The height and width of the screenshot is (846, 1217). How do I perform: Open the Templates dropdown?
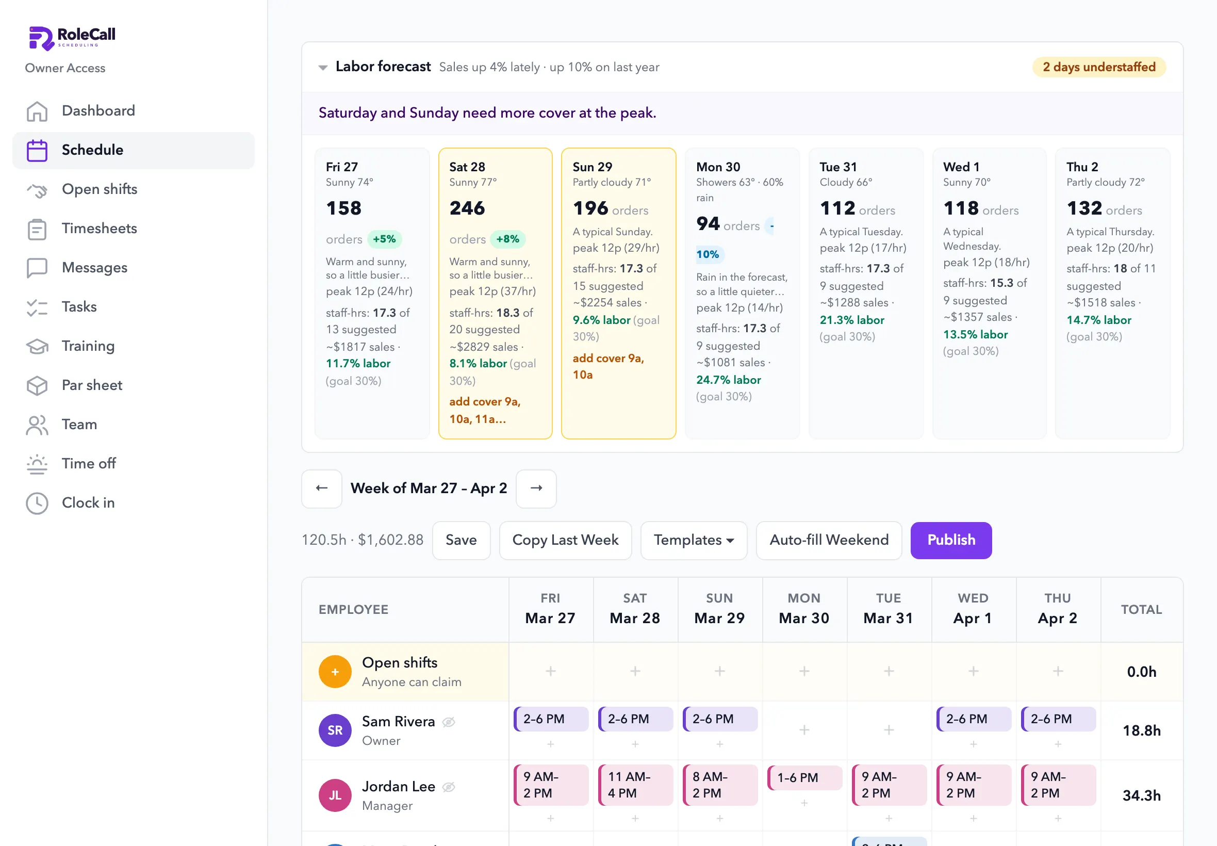coord(694,540)
